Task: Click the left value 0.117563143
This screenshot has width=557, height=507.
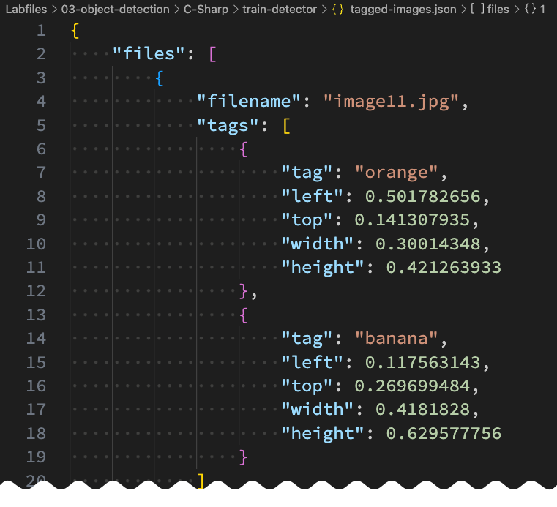Action: (423, 362)
